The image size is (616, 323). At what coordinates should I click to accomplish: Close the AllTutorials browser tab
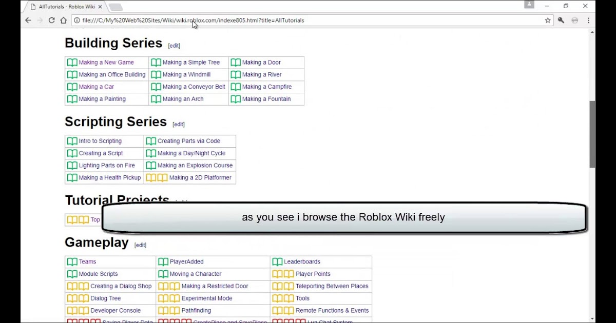(x=101, y=7)
